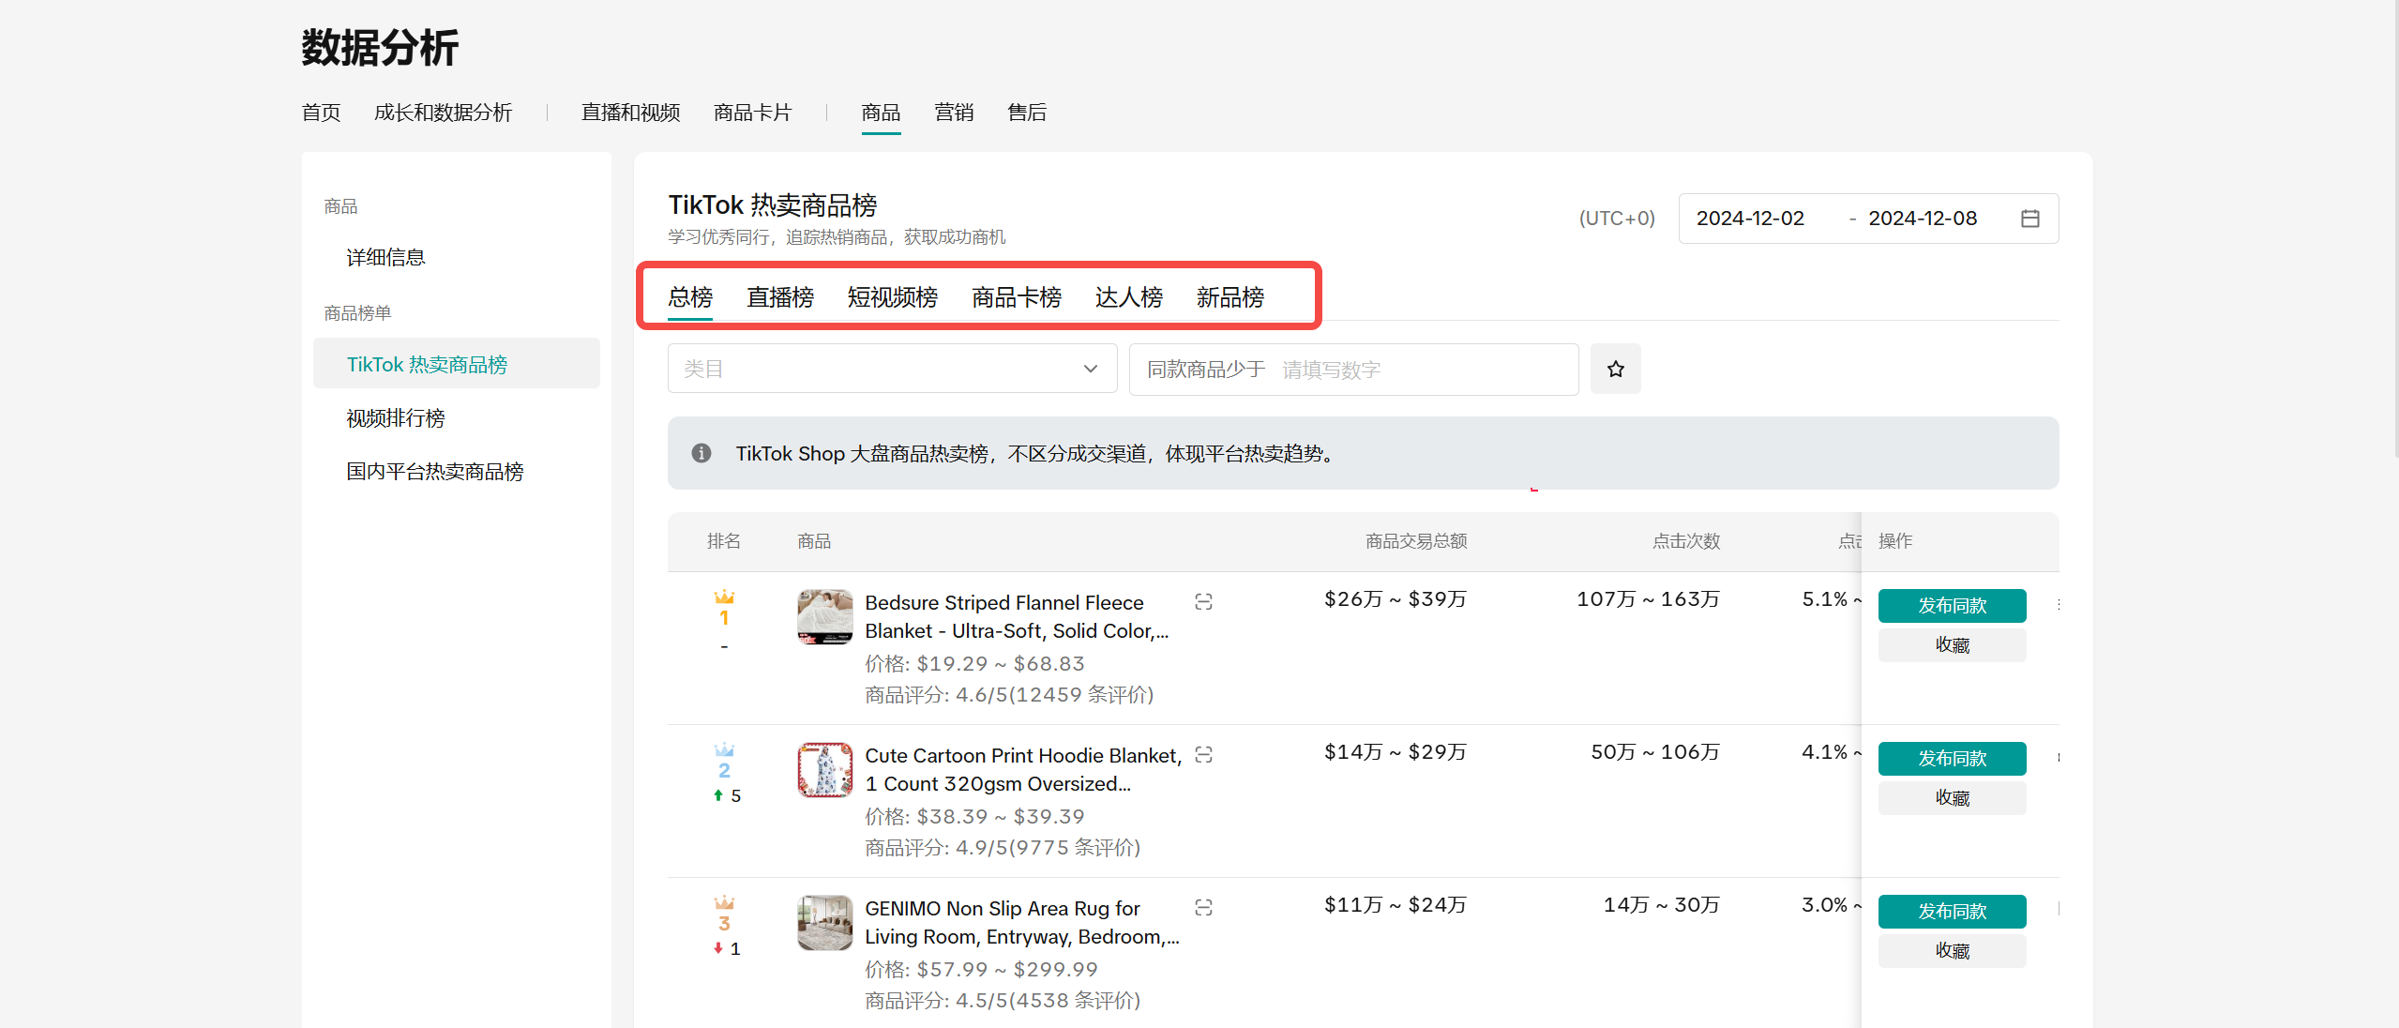Open the GENIMO area rug thumbnail
Screen dimensions: 2399x1028
coord(824,923)
